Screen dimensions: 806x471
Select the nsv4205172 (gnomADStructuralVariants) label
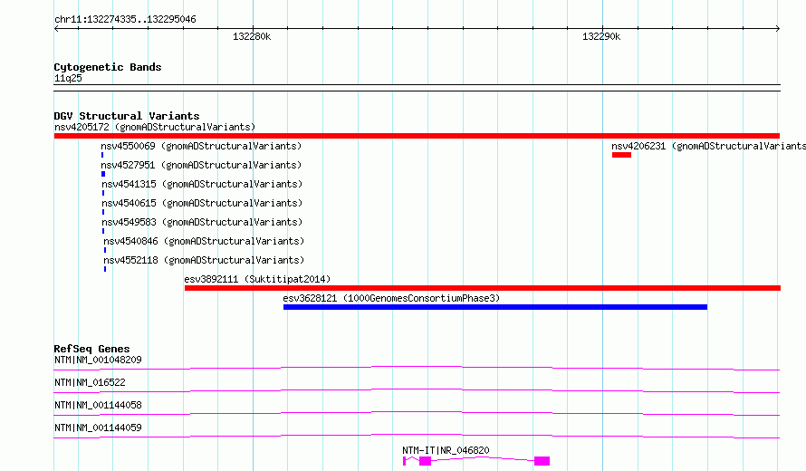(155, 127)
